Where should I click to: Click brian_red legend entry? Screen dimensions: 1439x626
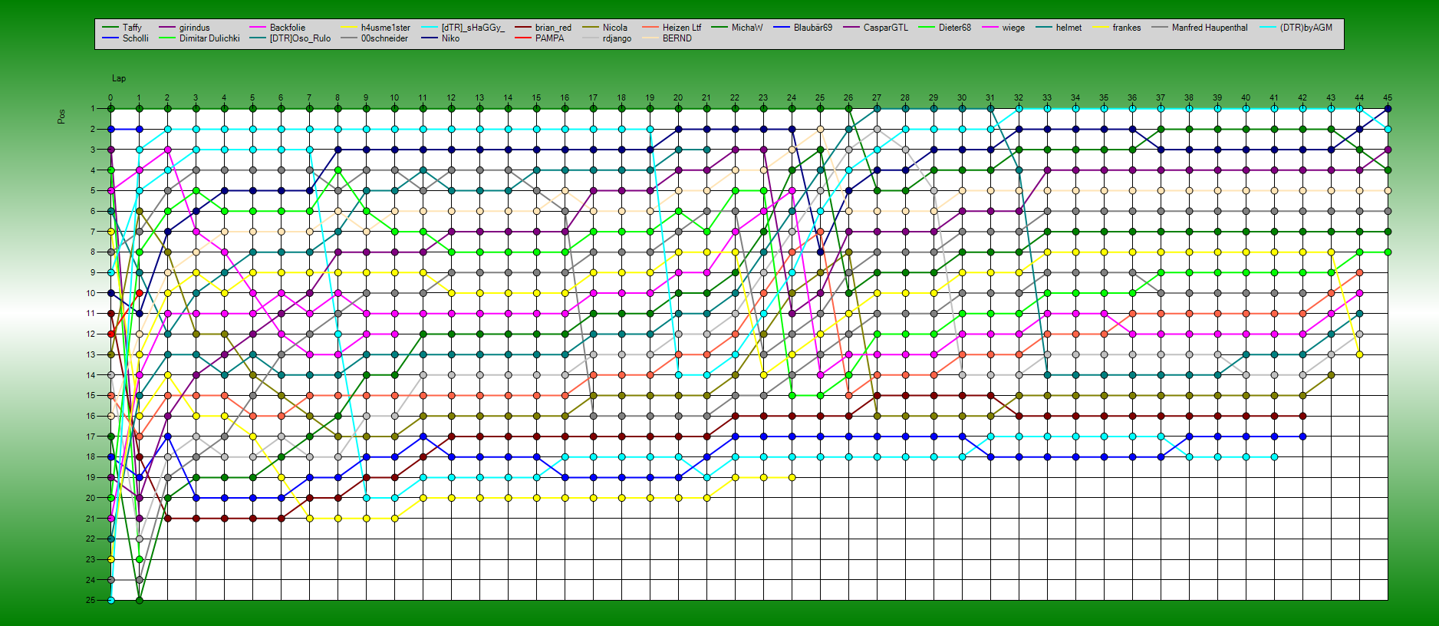point(553,28)
